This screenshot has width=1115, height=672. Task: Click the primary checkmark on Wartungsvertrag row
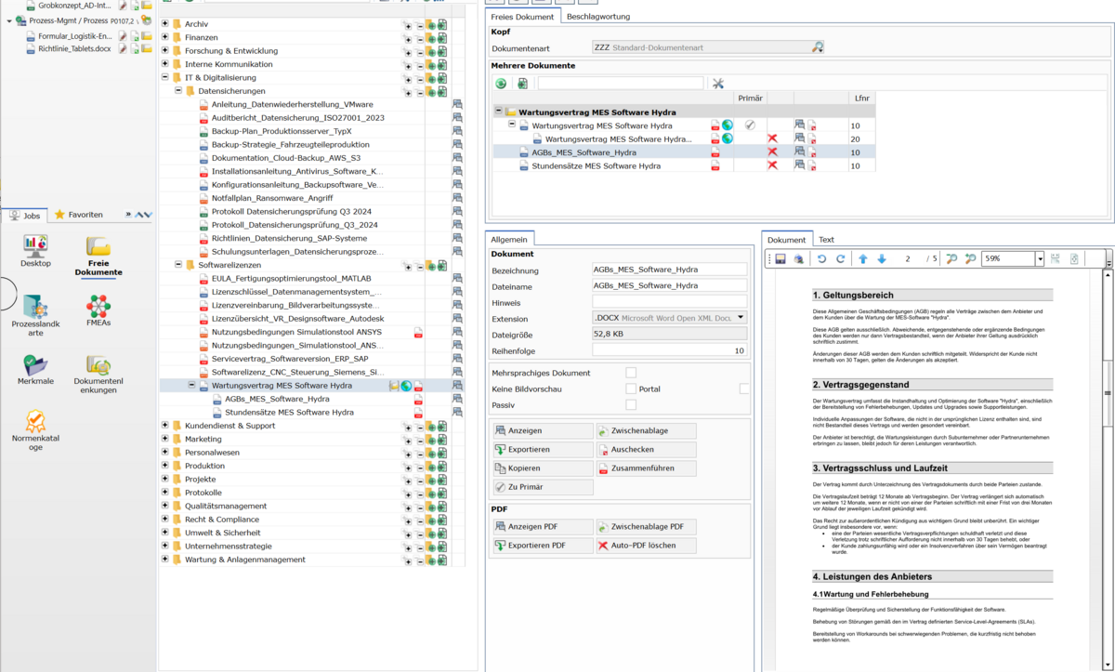(x=750, y=125)
